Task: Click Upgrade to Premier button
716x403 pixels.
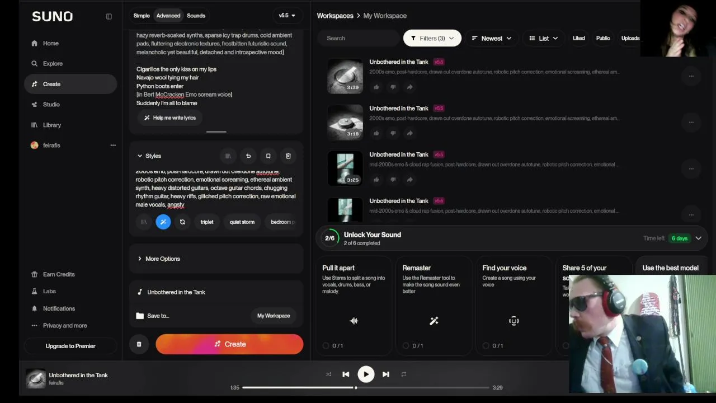Action: click(x=70, y=346)
